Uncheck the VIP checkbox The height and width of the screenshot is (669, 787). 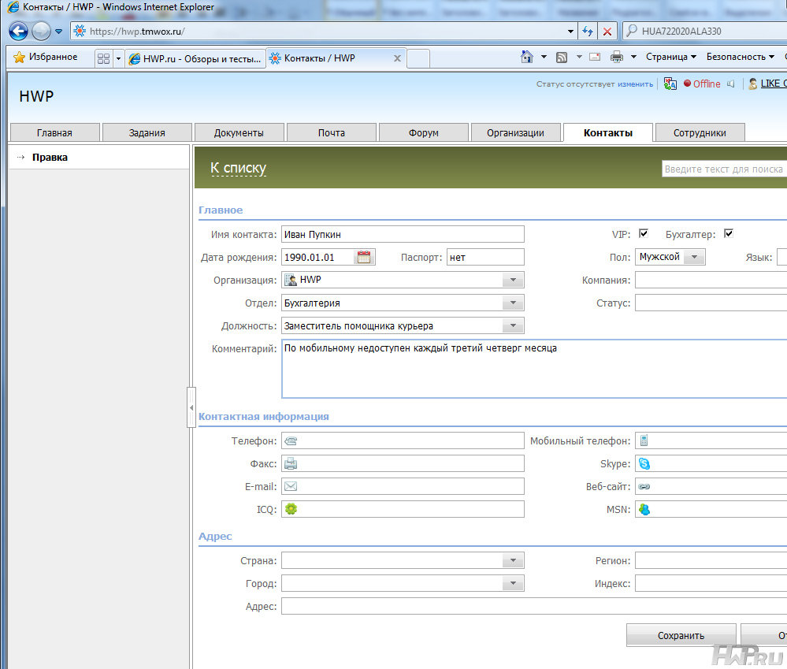pos(644,233)
